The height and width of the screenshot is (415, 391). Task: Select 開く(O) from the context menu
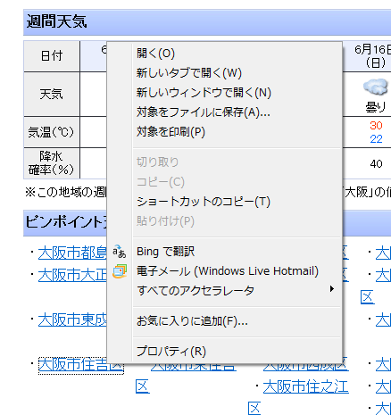(x=224, y=54)
